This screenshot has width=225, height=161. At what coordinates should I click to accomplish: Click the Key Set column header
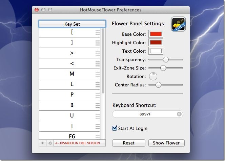(x=72, y=24)
